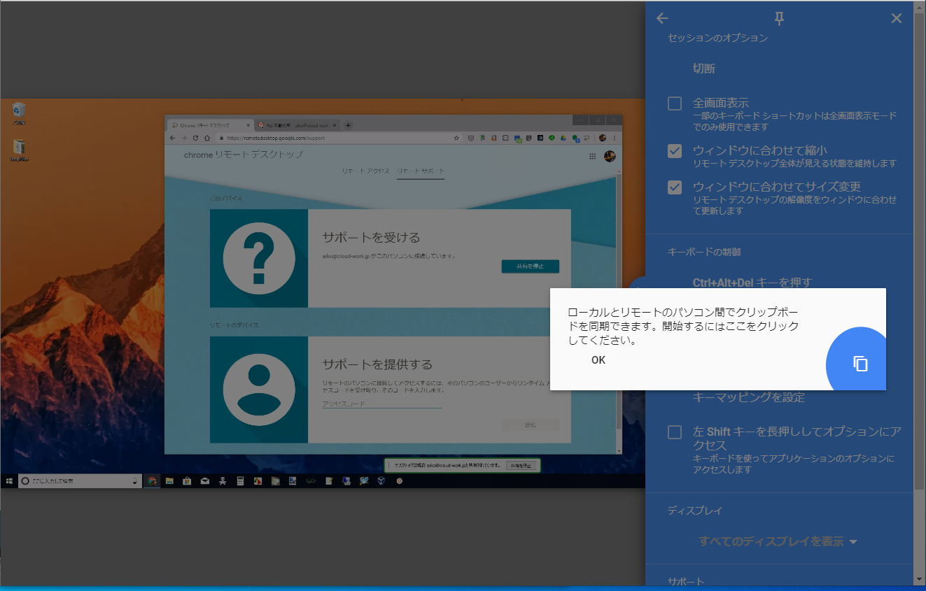The image size is (926, 591).
Task: Reload the page in remote Chrome
Action: pyautogui.click(x=195, y=138)
